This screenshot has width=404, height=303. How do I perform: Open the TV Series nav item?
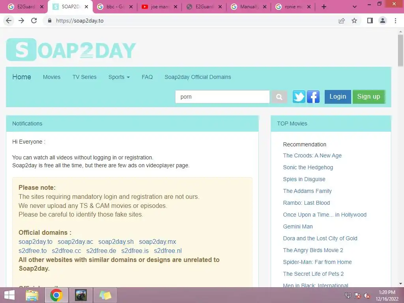tap(84, 77)
